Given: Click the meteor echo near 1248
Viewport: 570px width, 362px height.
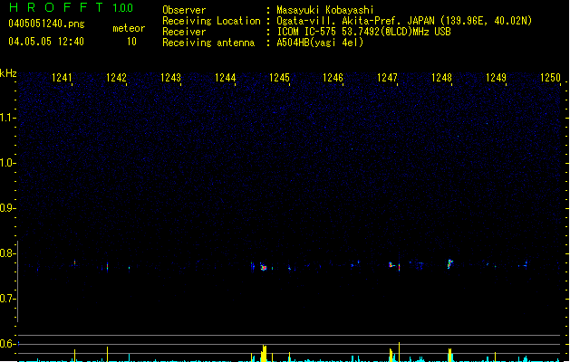Looking at the screenshot, I should coord(450,263).
